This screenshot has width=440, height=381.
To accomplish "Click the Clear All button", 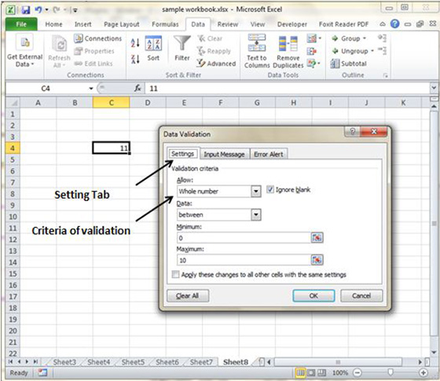I will pos(188,295).
